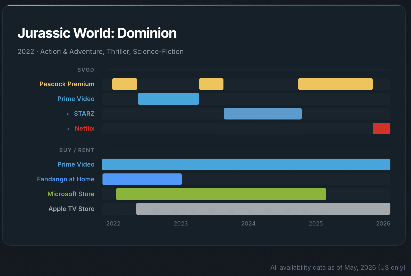This screenshot has width=411, height=276.
Task: Select the Peacock Premium bar in 2023
Action: pos(211,84)
